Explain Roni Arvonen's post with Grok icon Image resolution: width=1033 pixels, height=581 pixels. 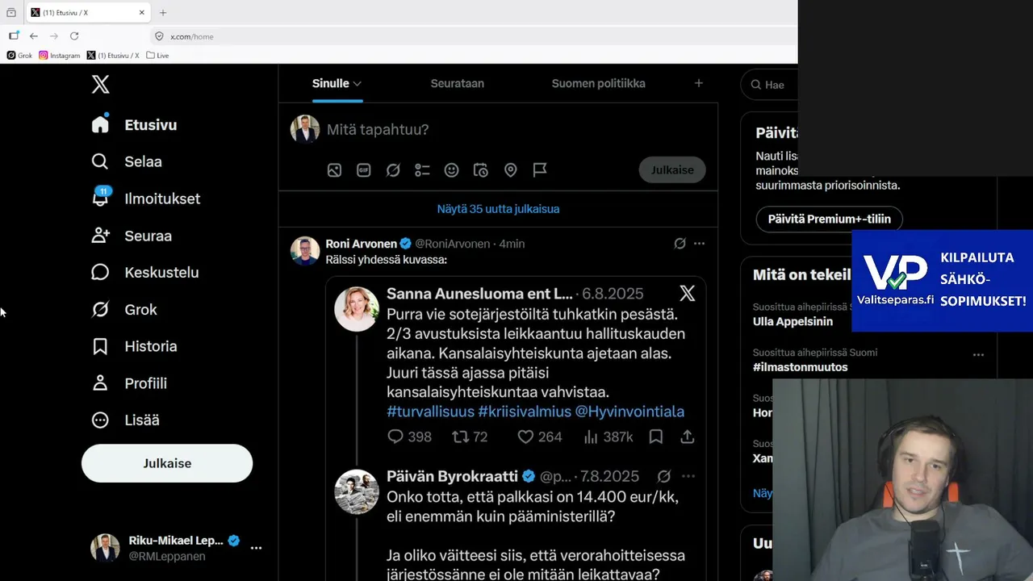[680, 244]
